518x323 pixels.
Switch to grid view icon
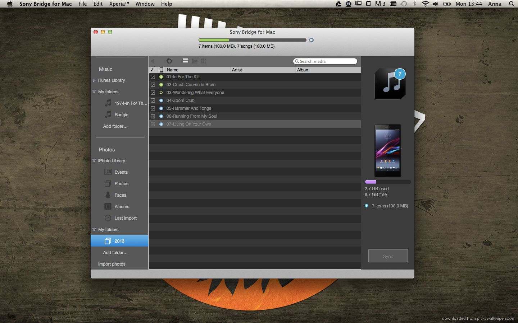click(x=204, y=61)
